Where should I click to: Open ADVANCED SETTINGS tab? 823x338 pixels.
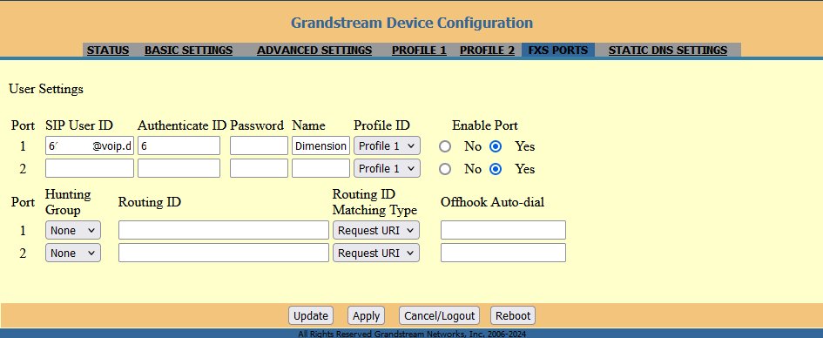[314, 51]
